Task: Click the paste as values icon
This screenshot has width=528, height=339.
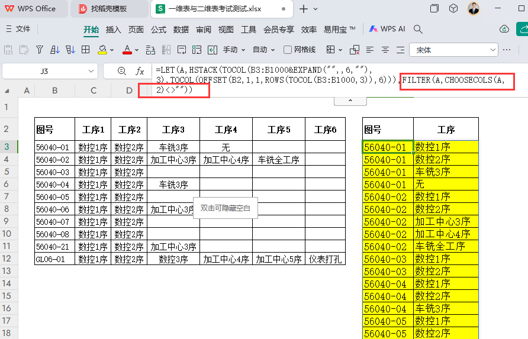Action: click(8, 50)
